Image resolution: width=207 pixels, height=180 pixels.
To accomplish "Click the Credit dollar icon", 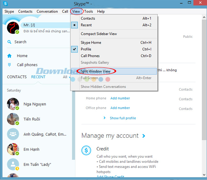I will point(86,150).
